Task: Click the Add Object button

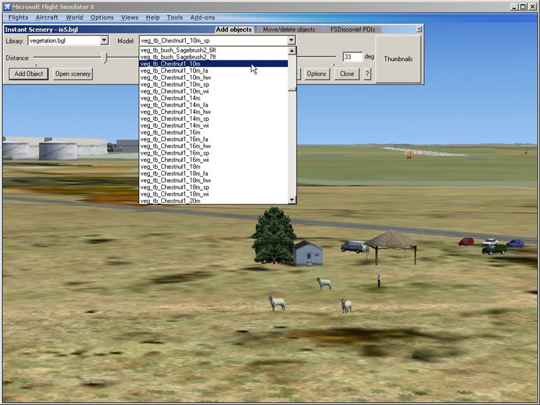Action: [x=29, y=73]
